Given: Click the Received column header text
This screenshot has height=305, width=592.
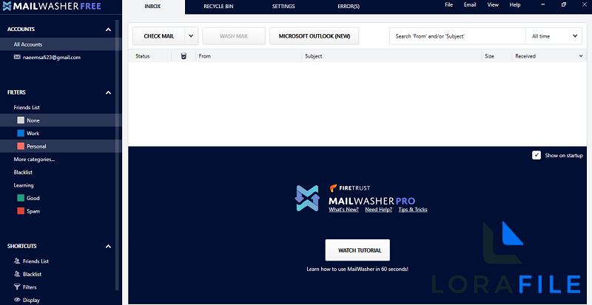Looking at the screenshot, I should coord(525,56).
